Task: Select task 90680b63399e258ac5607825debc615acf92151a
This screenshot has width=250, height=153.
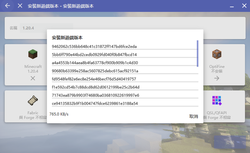Action: pyautogui.click(x=95, y=71)
